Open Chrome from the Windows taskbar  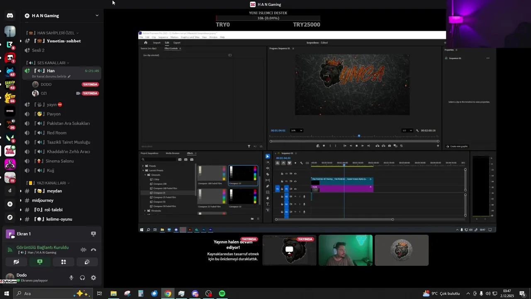coord(168,294)
